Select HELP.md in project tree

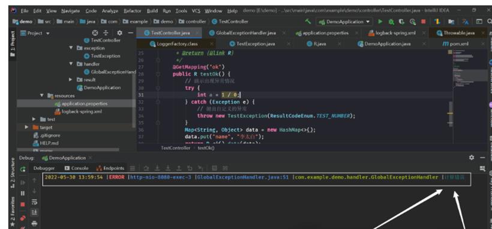(45, 143)
